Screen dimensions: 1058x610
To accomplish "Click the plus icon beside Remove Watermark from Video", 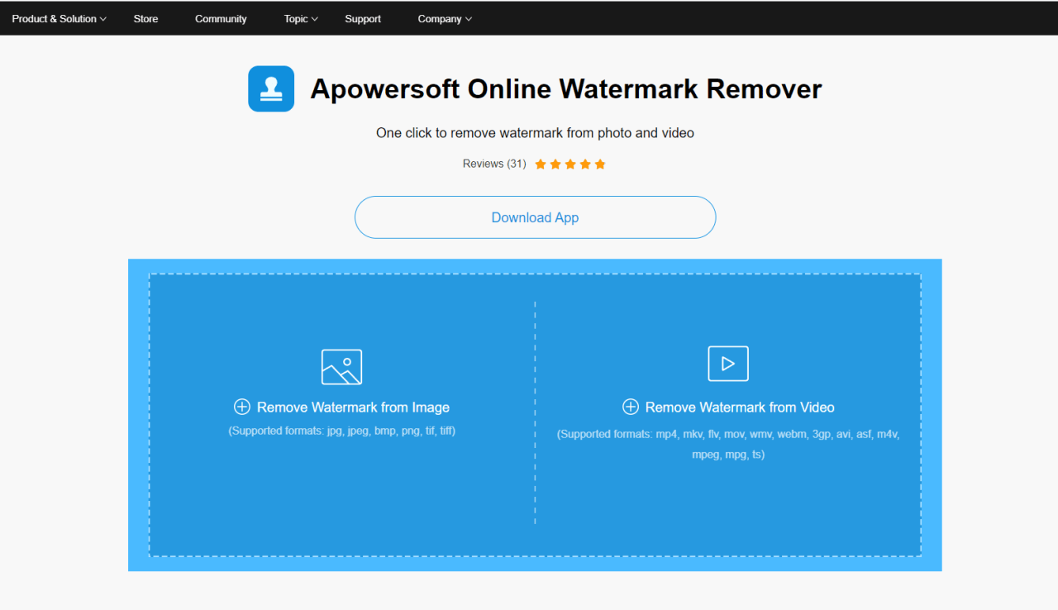I will (630, 407).
